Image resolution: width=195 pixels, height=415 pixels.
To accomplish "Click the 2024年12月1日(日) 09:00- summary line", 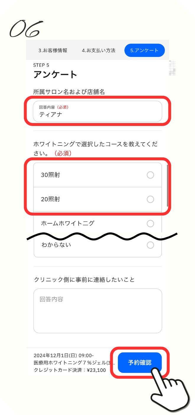I will (x=64, y=355).
